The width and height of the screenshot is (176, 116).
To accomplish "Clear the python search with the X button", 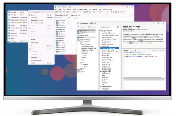I will pos(118,27).
